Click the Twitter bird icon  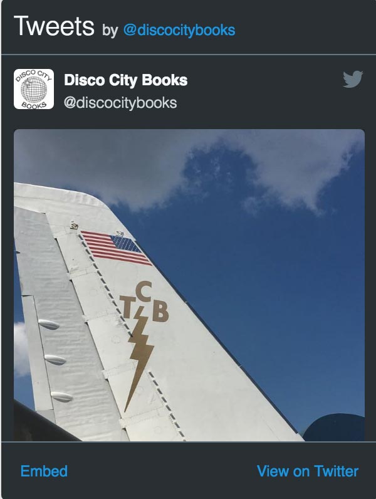point(353,79)
